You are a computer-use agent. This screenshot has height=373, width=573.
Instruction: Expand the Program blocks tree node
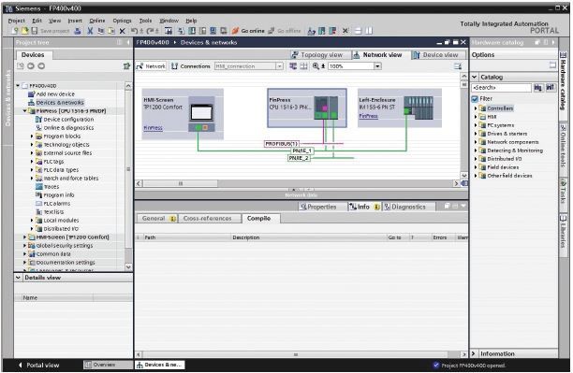(32, 136)
